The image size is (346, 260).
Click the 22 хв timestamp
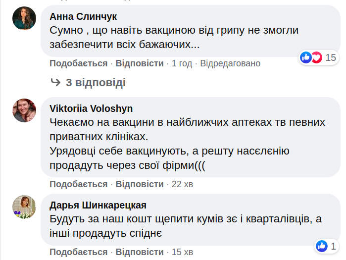click(182, 184)
